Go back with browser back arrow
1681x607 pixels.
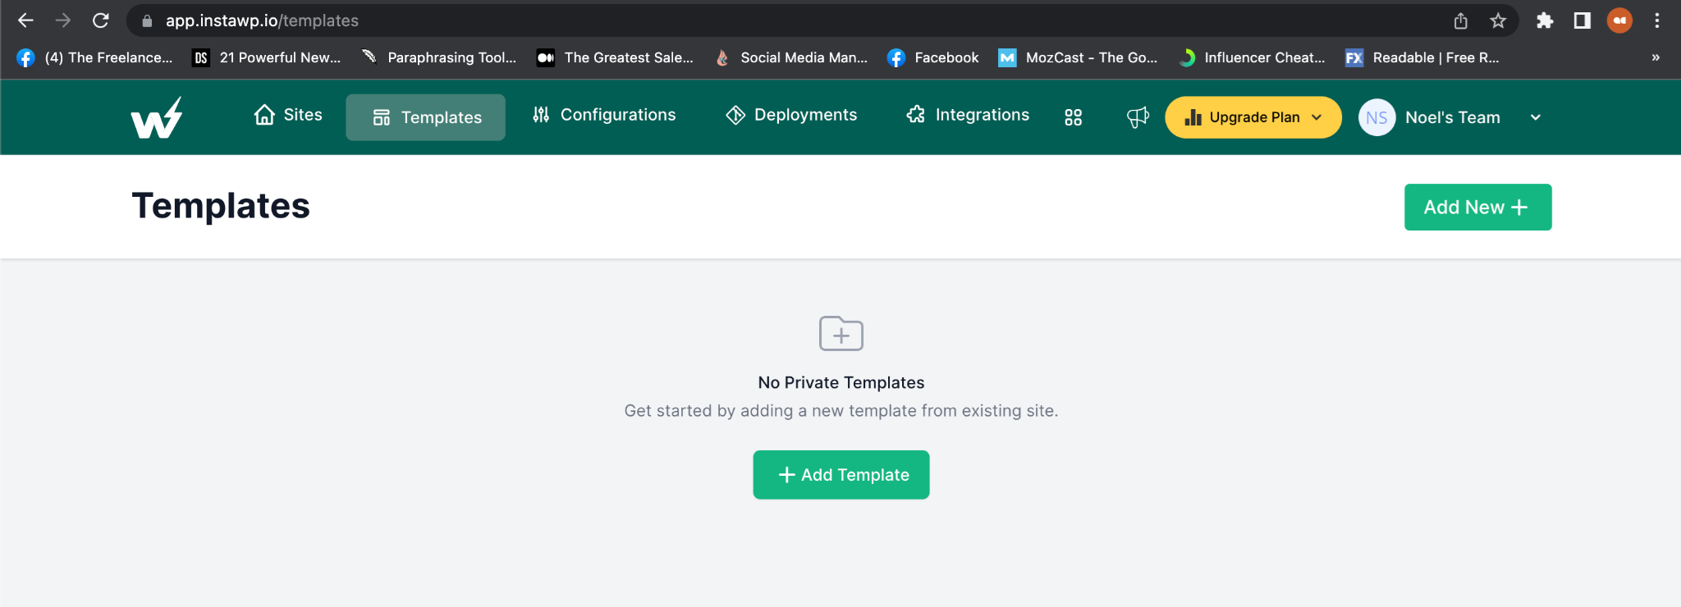[x=25, y=21]
